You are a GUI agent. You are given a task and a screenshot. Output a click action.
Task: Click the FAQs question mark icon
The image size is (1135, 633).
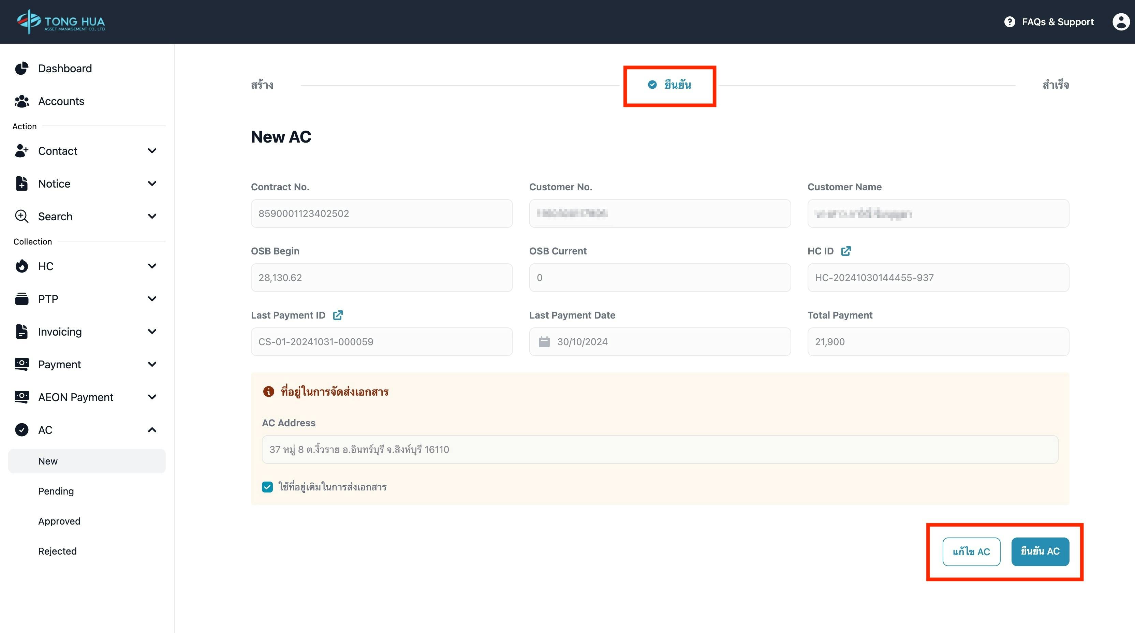coord(1009,21)
